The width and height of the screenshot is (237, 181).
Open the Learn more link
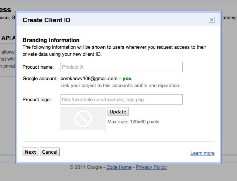202,153
